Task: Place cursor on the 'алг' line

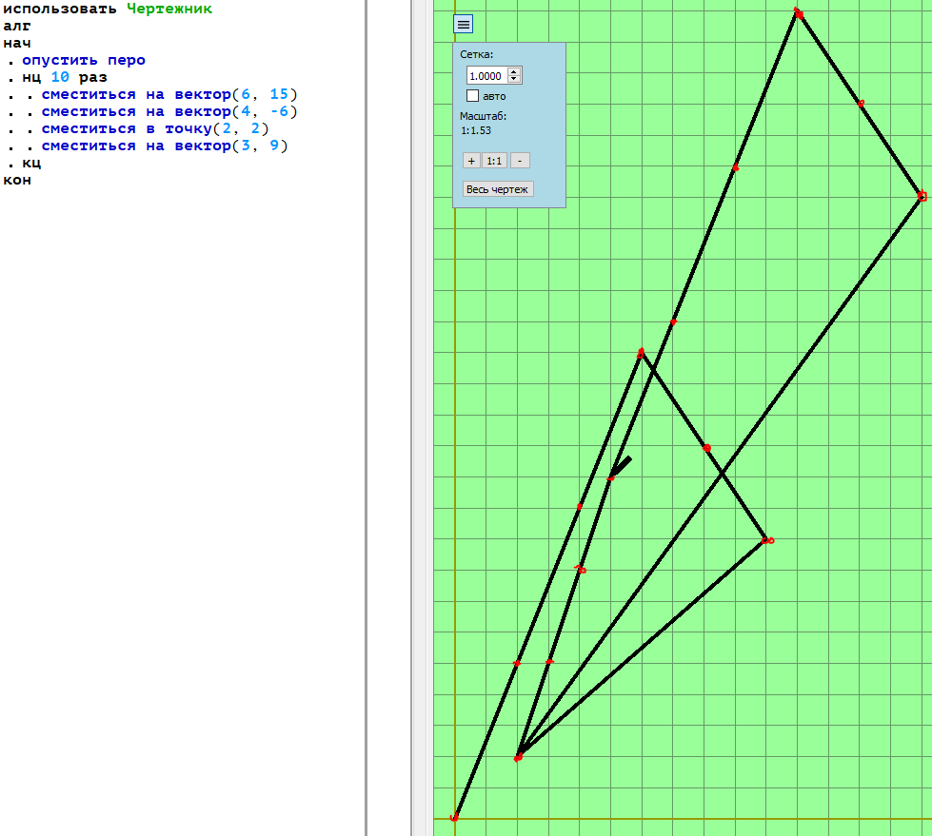Action: click(x=16, y=26)
